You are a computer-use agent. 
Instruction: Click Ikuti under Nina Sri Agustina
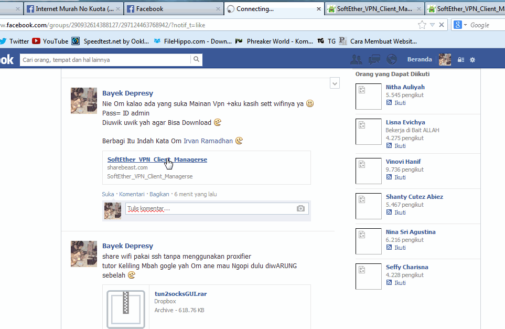click(400, 248)
